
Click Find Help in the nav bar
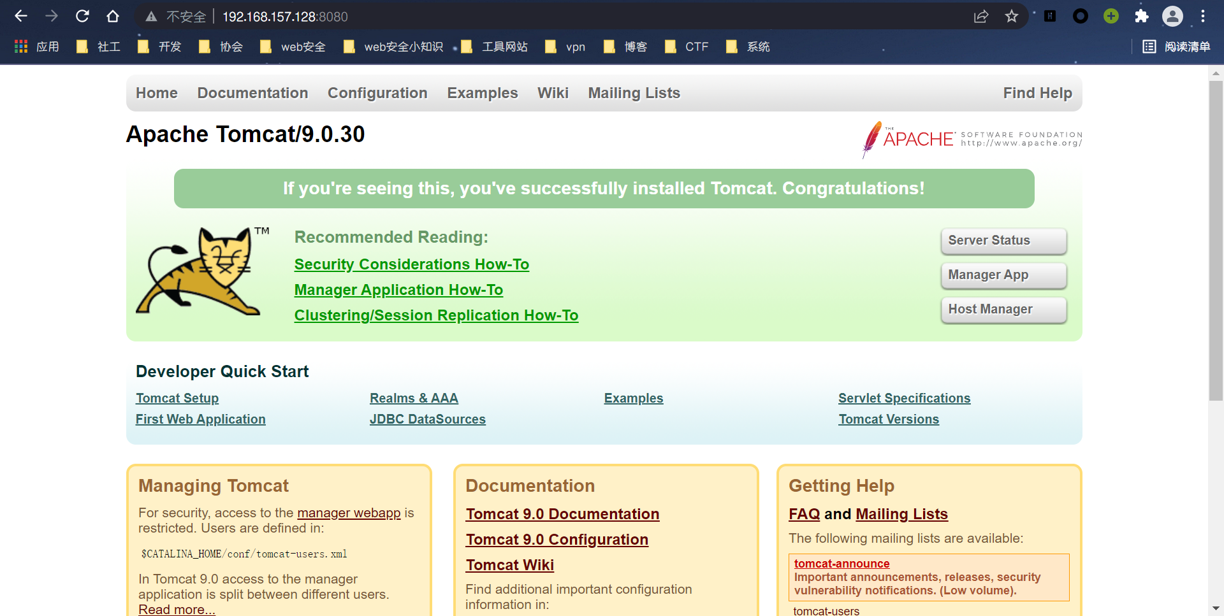coord(1038,93)
